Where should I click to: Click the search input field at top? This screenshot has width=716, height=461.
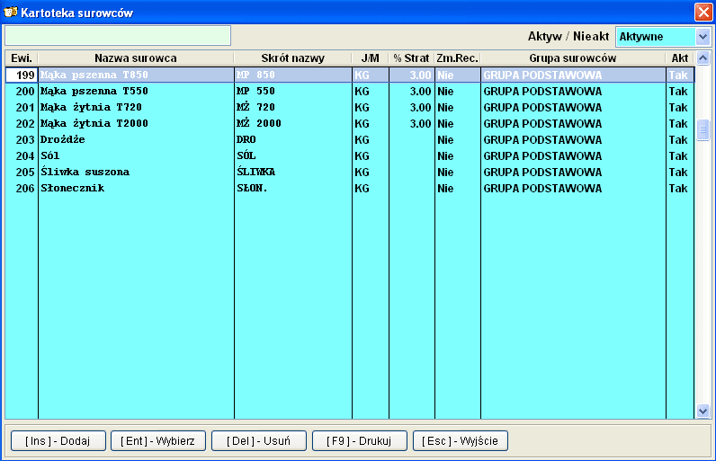click(x=118, y=36)
